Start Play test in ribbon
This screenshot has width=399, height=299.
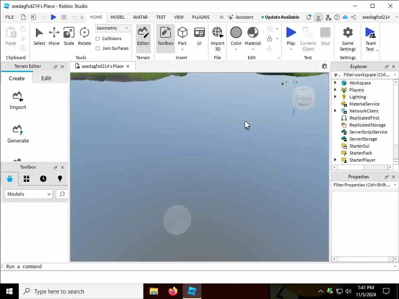[291, 33]
